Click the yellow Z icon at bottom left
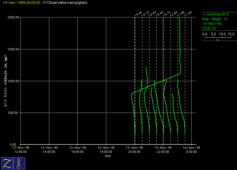The width and height of the screenshot is (237, 170). click(7, 163)
